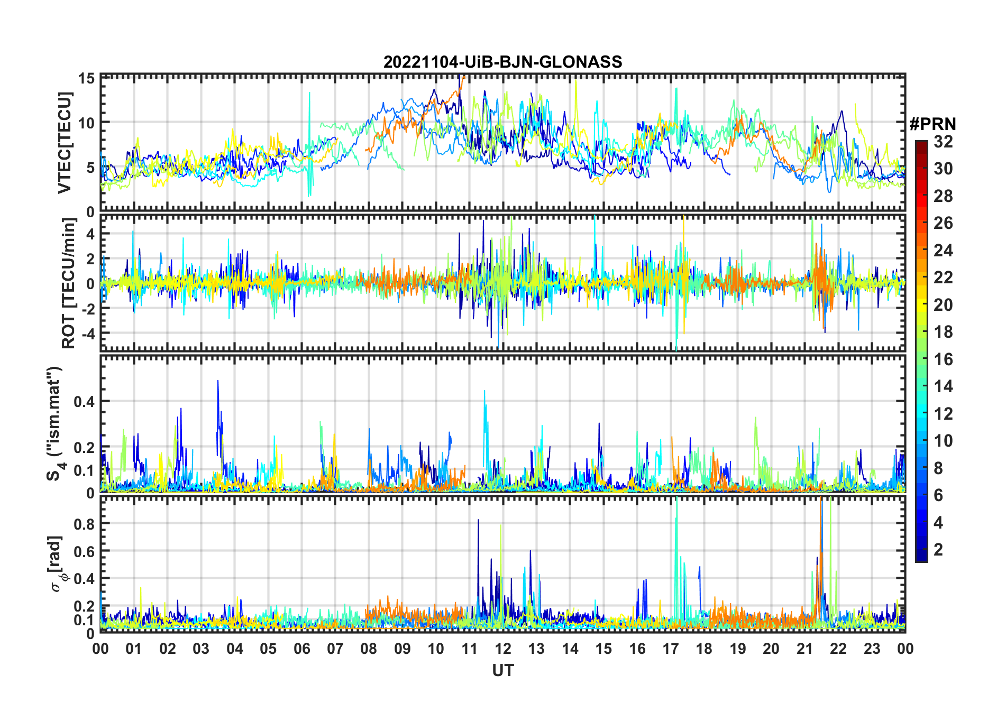
Task: Click the plot title 20221104-UiB-BJN-GLONASS
Action: click(x=502, y=62)
